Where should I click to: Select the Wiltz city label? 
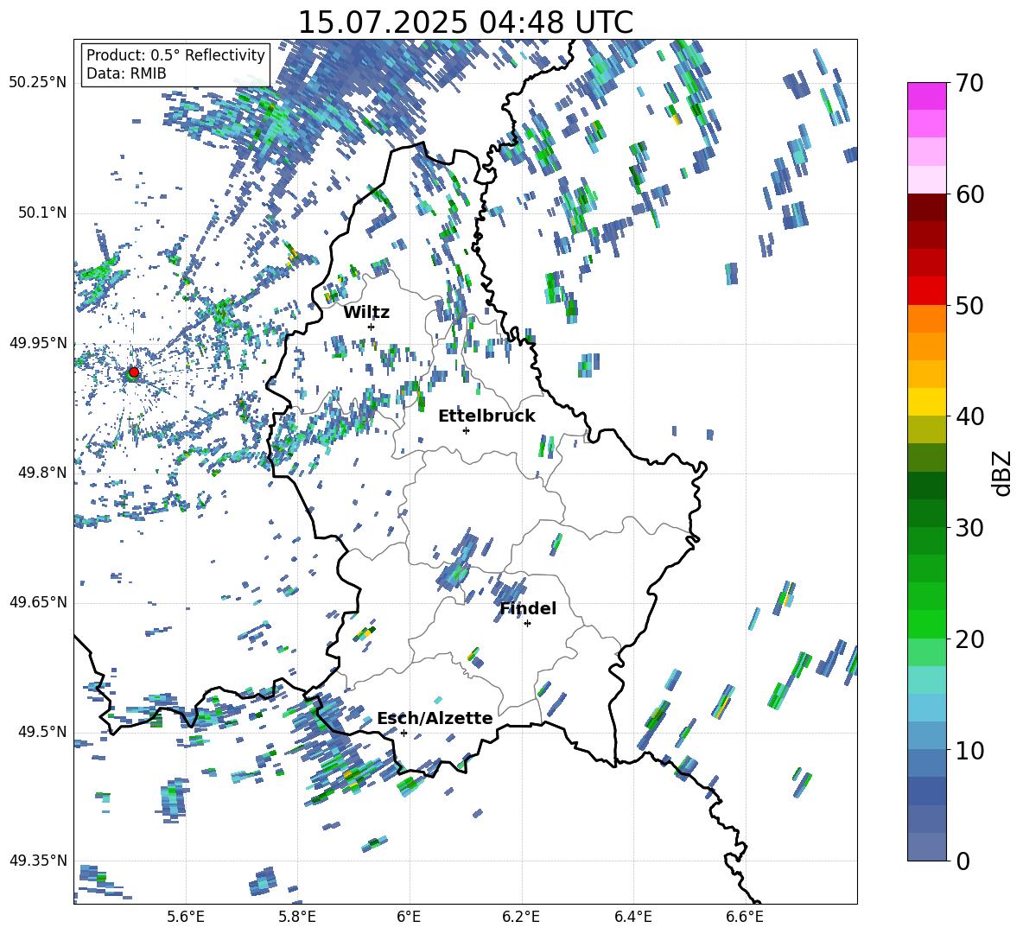(x=366, y=313)
